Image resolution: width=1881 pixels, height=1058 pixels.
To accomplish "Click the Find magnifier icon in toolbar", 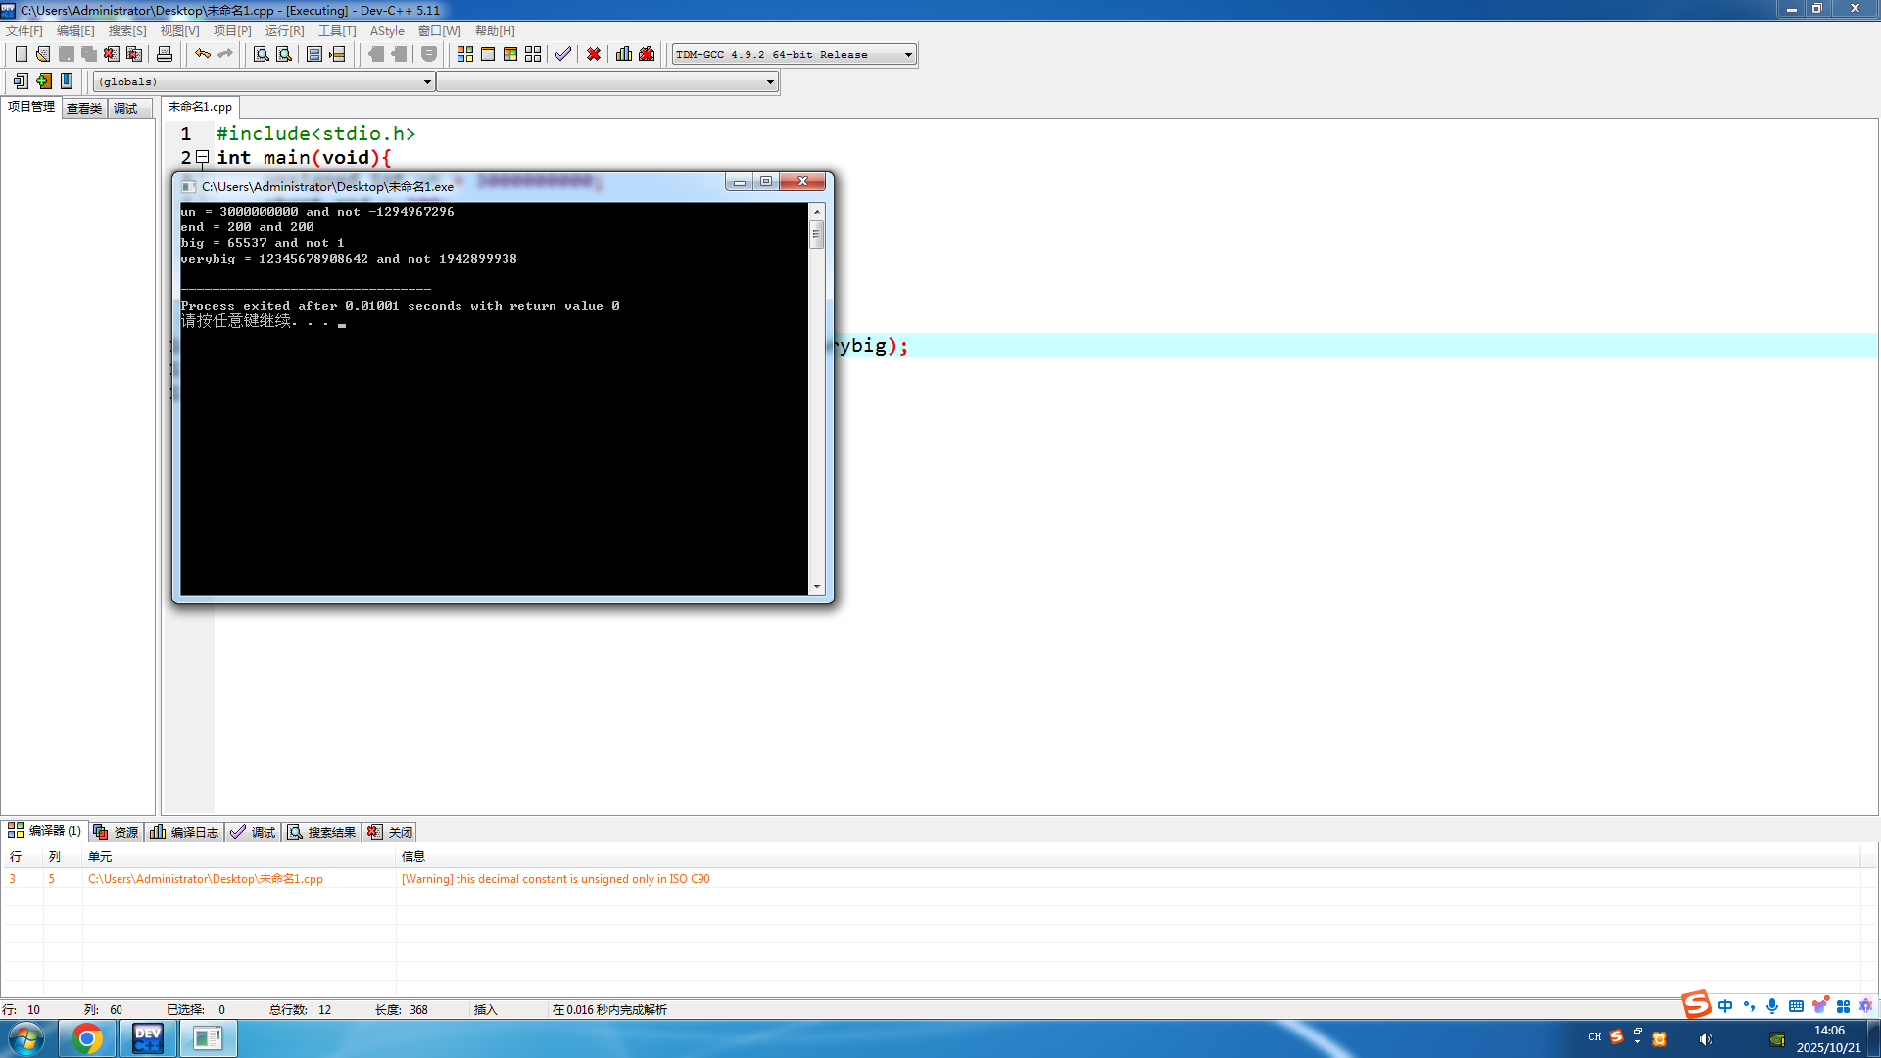I will (262, 54).
